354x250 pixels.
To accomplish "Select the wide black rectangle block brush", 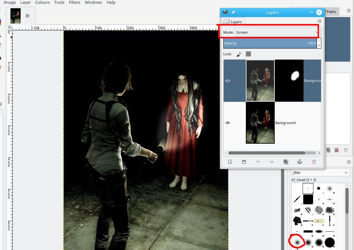I will pos(308,231).
